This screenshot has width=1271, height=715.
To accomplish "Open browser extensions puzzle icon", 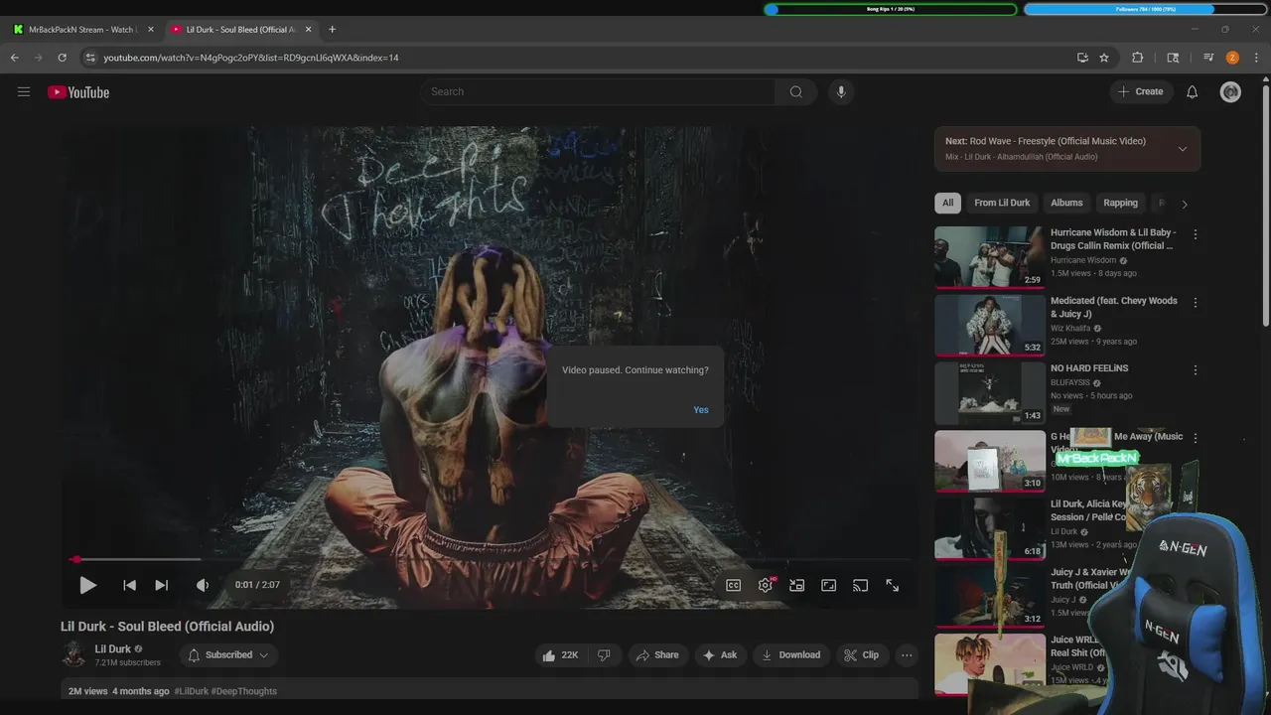I will [1138, 58].
